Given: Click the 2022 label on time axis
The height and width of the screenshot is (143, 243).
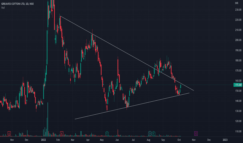Looking at the screenshot, I should tap(43, 140).
